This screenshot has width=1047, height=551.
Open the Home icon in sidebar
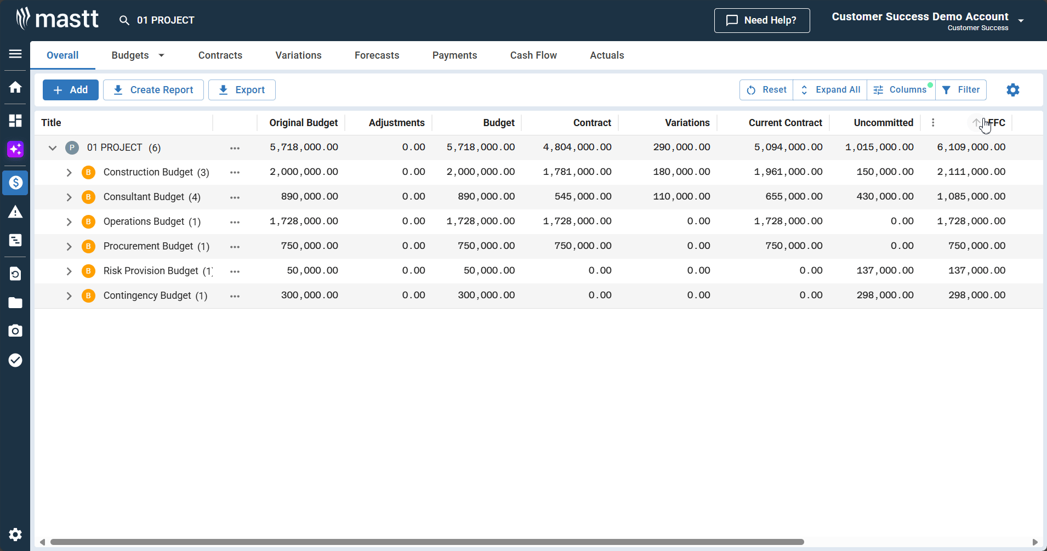tap(15, 87)
